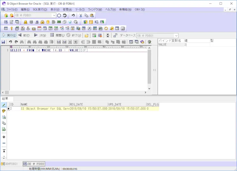This screenshot has width=237, height=171.
Task: Click the disconnect icon with red minus
Action: coord(11,15)
